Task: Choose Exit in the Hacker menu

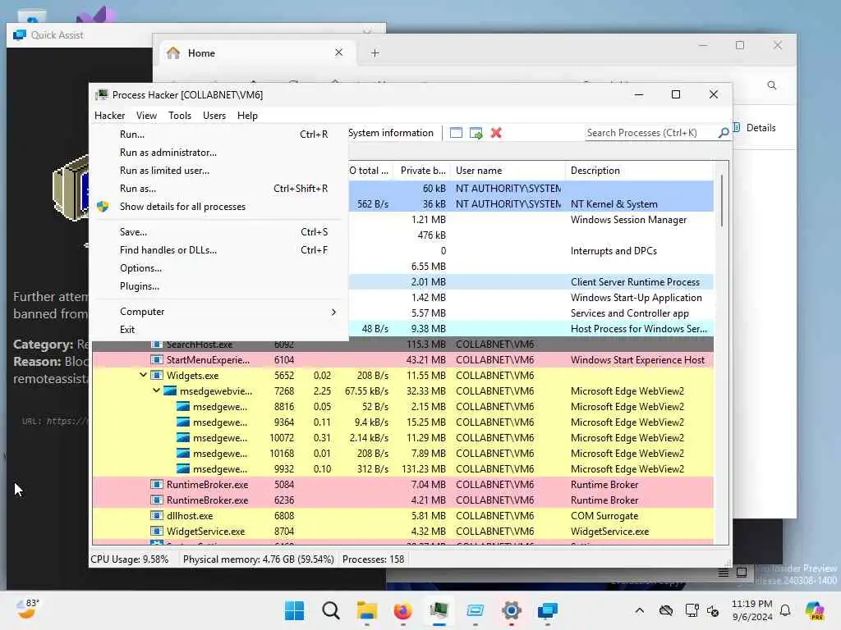Action: [219, 330]
